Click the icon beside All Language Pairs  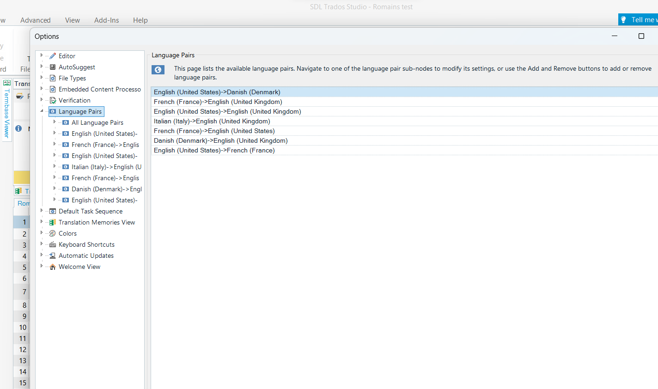(66, 122)
